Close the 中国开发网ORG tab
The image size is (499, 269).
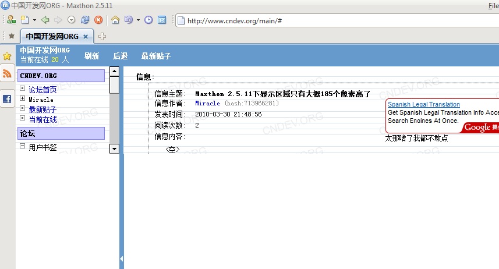coord(86,37)
